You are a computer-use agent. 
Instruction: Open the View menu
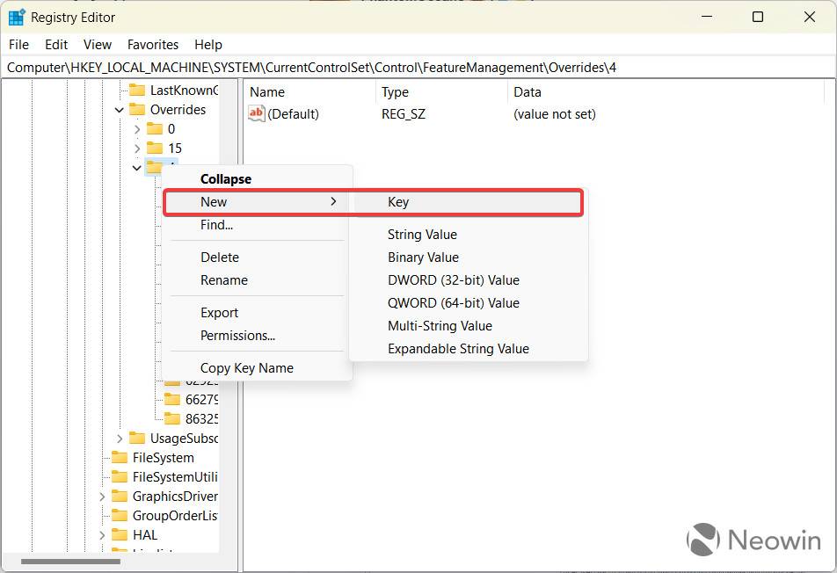pos(97,44)
